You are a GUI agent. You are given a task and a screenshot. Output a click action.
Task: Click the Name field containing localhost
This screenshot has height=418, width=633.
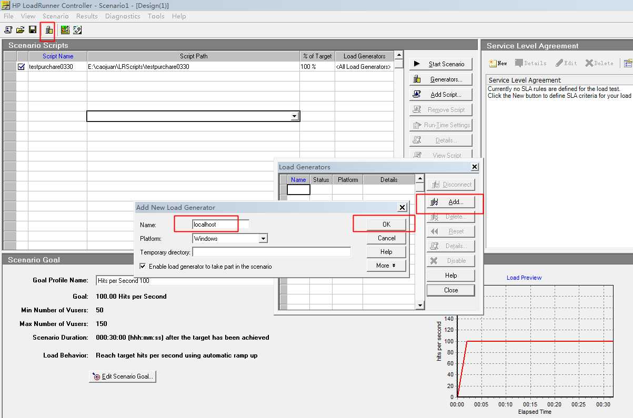(x=221, y=225)
